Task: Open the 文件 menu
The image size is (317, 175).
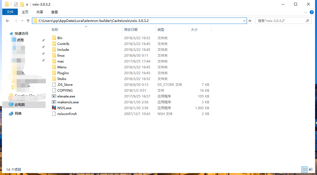Action: coord(10,12)
